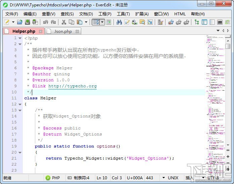Screen dimensions: 234x184
Task: Follow the http://typecho.org link
Action: (x=73, y=86)
